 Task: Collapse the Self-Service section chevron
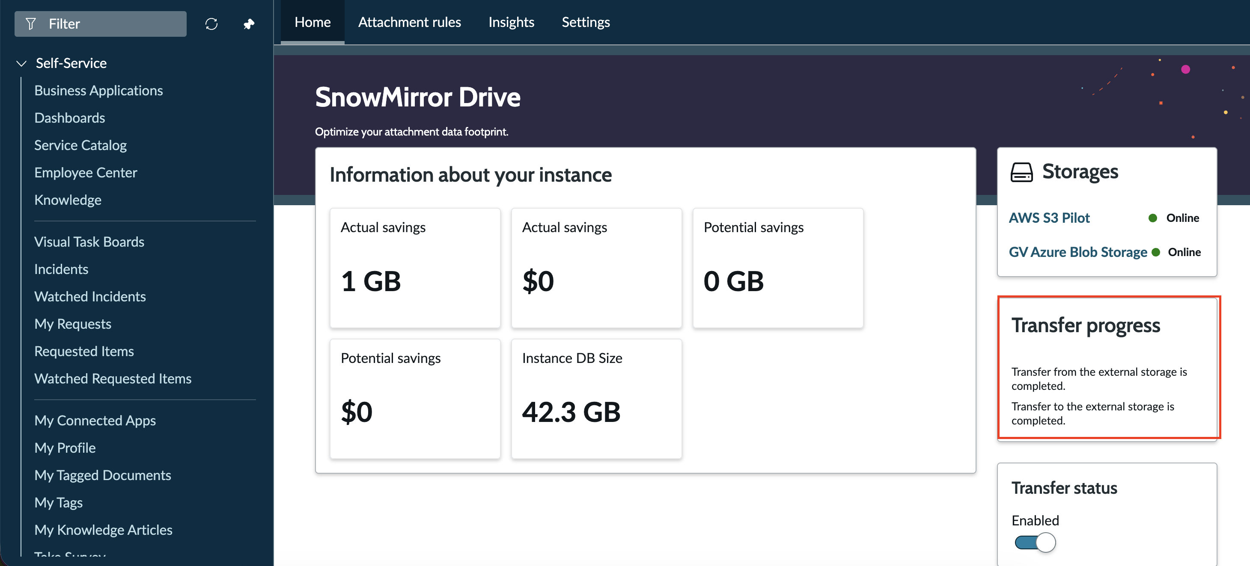click(x=21, y=63)
